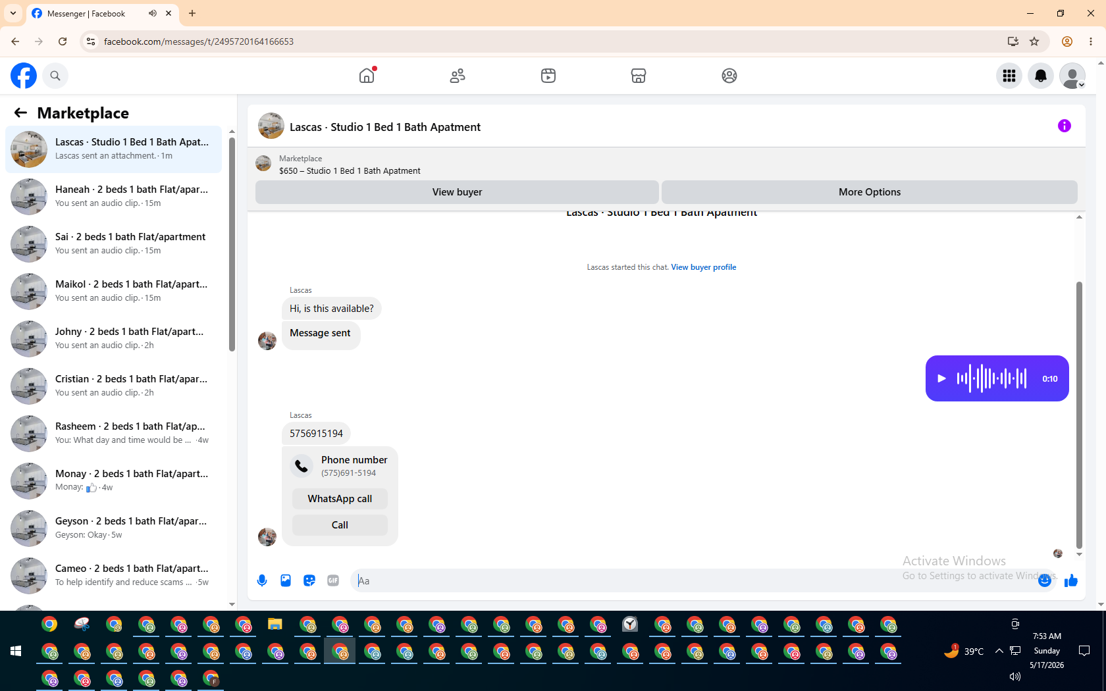Click the Lascas chat header avatar
Viewport: 1106px width, 691px height.
pyautogui.click(x=271, y=126)
